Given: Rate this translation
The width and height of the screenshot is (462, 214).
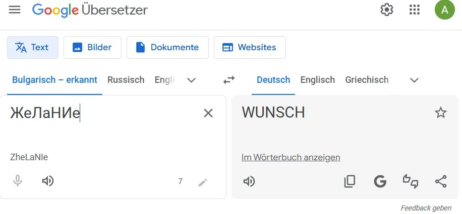Looking at the screenshot, I should (x=410, y=181).
